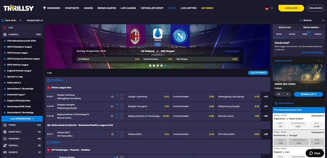Select the German flag language icon
The height and width of the screenshot is (158, 327).
tap(267, 8)
